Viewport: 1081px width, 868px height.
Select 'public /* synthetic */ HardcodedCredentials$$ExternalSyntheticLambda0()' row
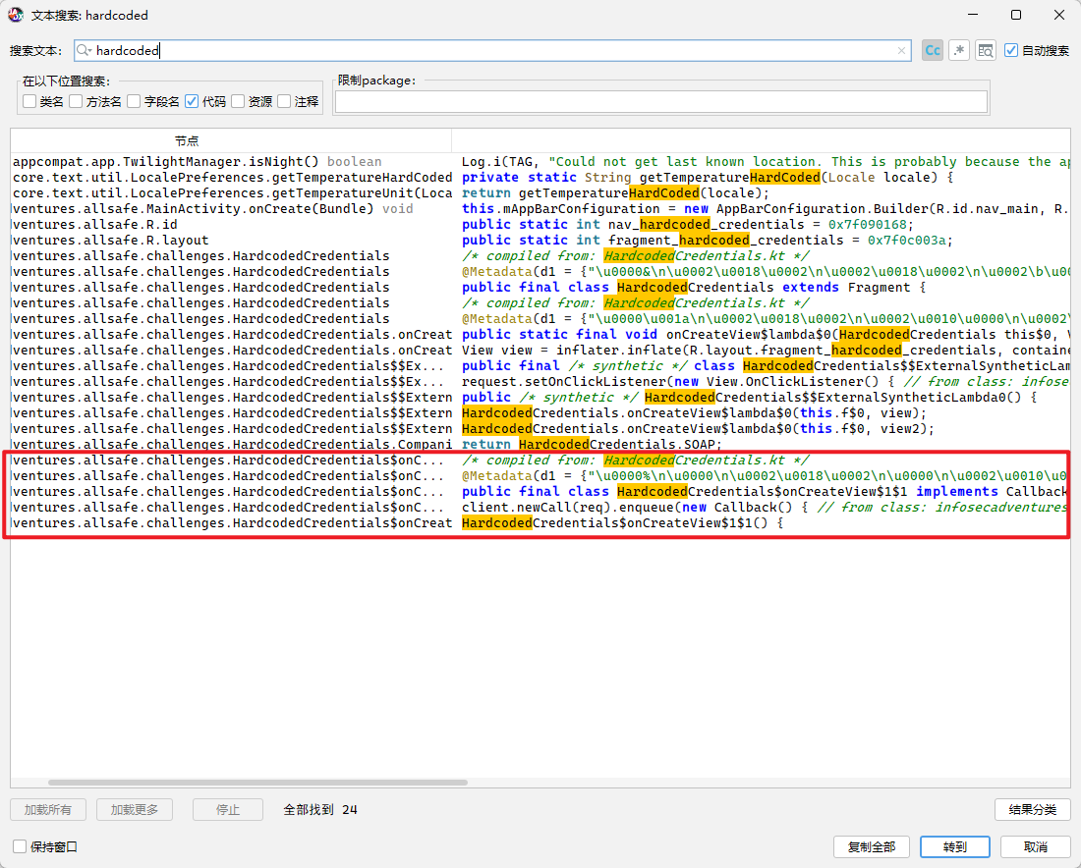540,398
